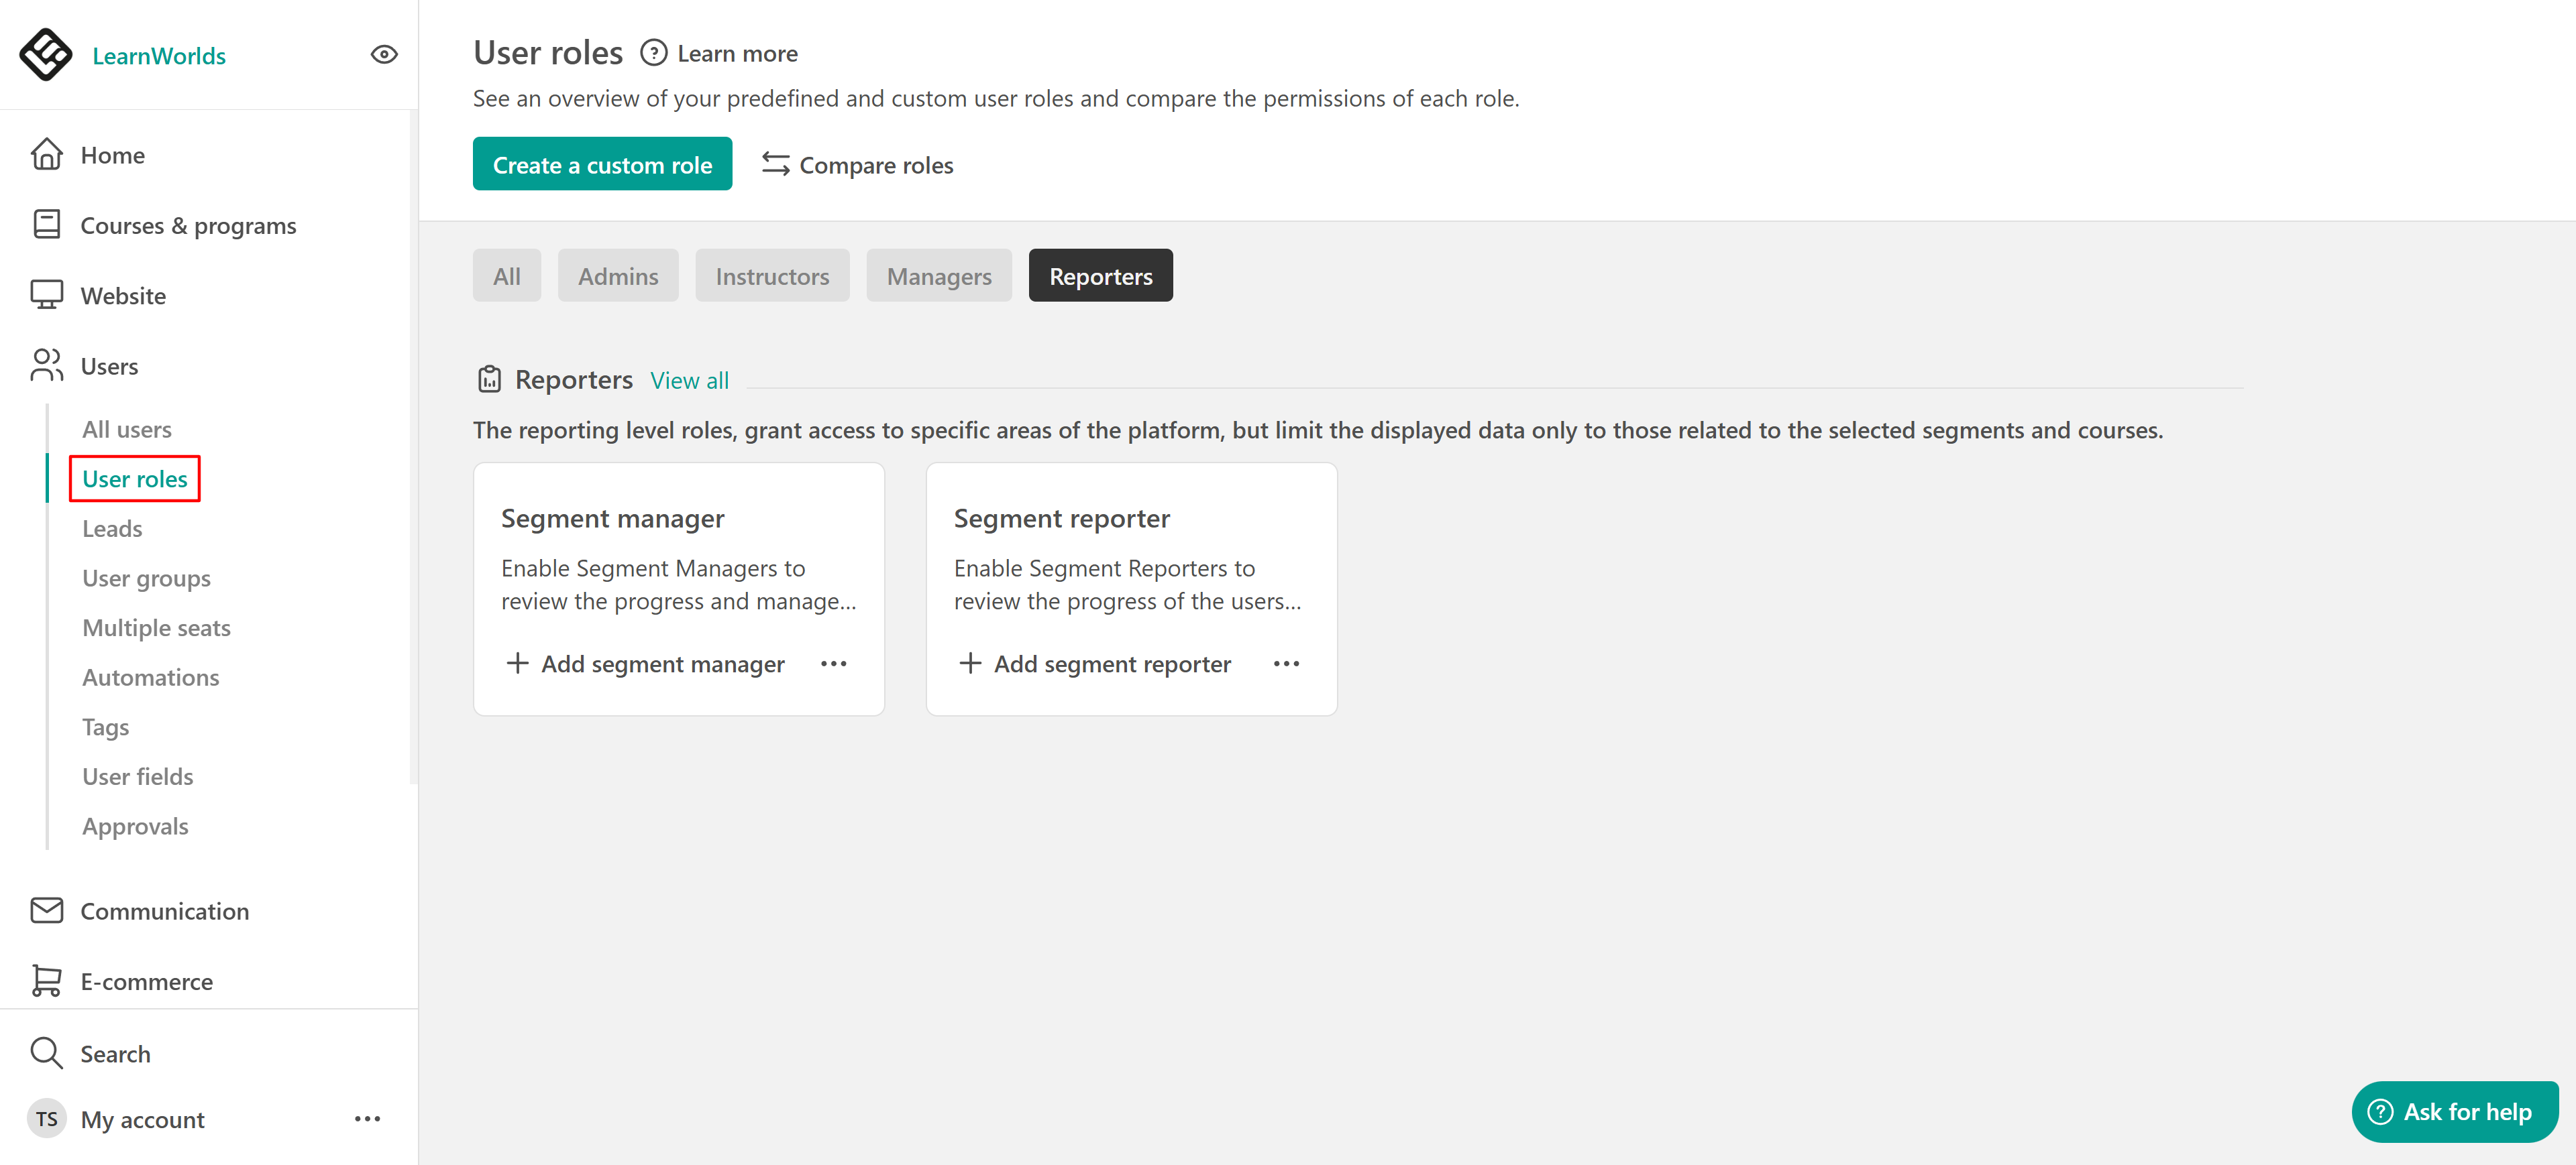Screen dimensions: 2576x1165
Task: Open Segment reporter three-dot options menu
Action: [x=1286, y=664]
